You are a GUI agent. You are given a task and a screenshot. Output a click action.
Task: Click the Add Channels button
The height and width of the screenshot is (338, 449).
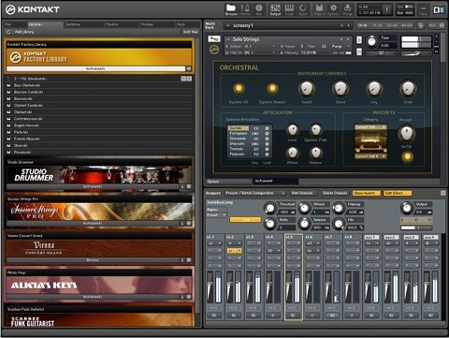tap(302, 193)
